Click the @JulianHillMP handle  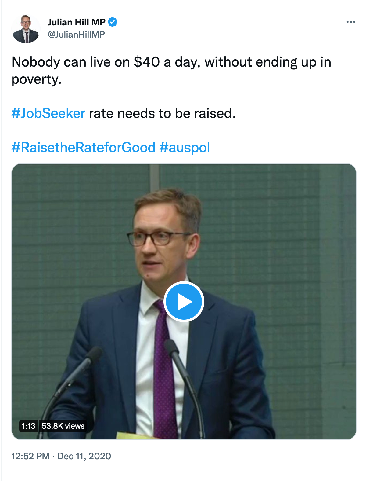click(76, 34)
